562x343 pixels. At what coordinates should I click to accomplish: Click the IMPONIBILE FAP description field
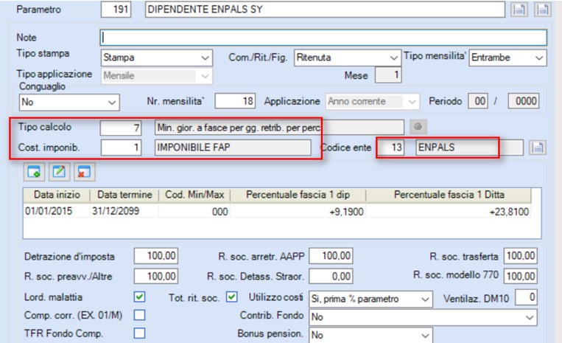(x=233, y=148)
